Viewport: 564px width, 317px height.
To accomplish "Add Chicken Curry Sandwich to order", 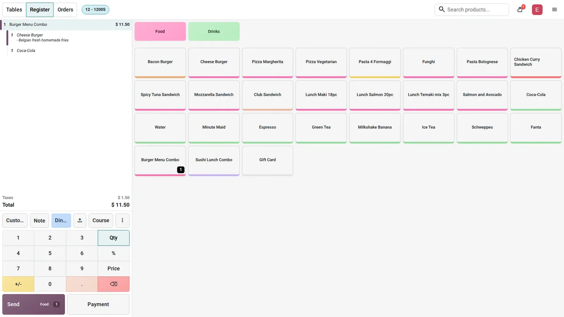I will coord(536,63).
